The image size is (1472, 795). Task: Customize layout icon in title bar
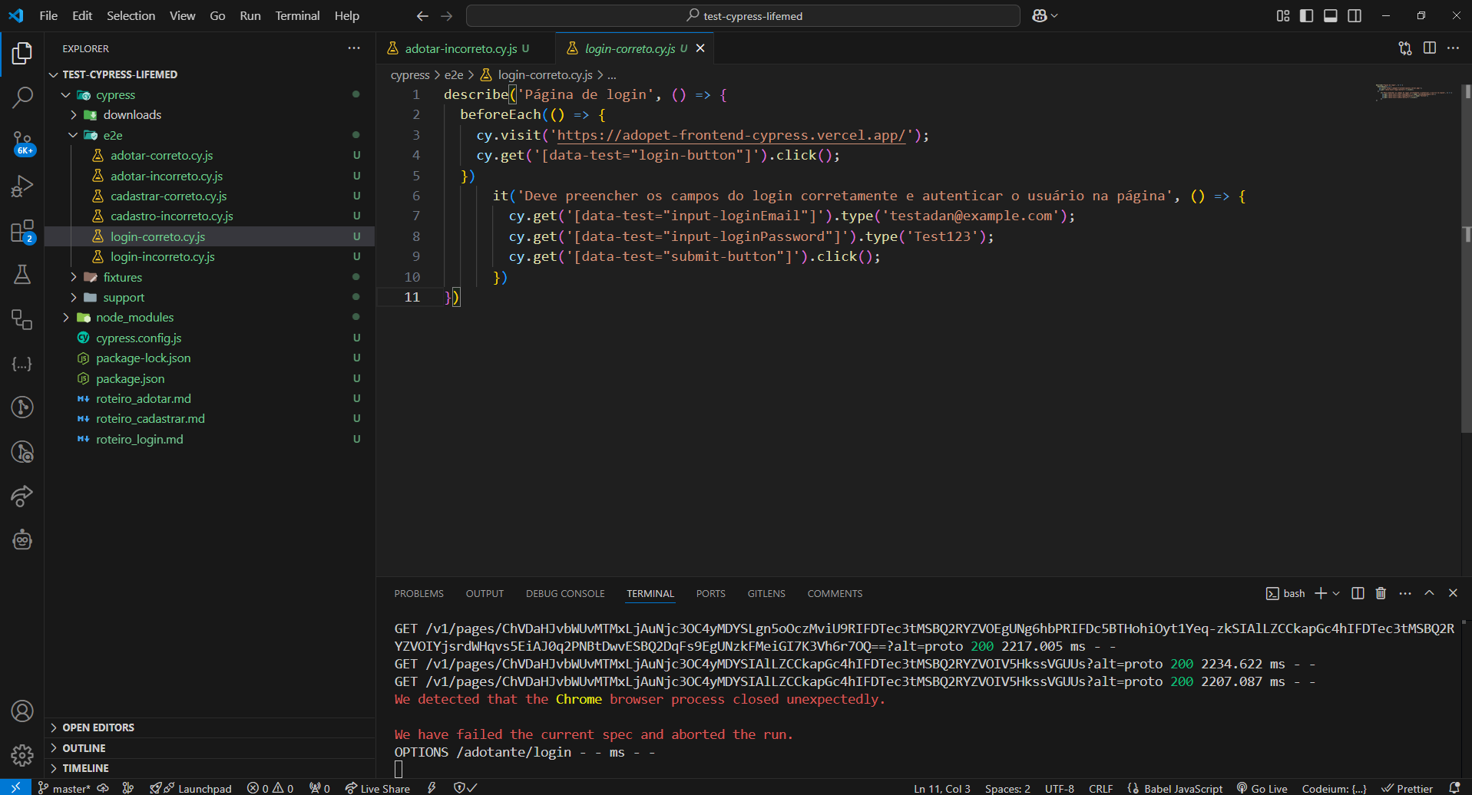coord(1283,15)
